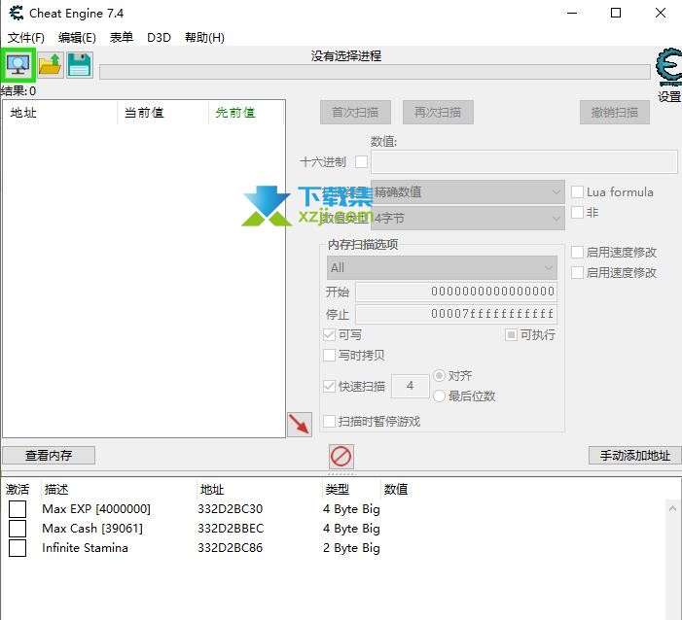Toggle the 可写 checkbox
Image resolution: width=682 pixels, height=620 pixels.
point(329,335)
